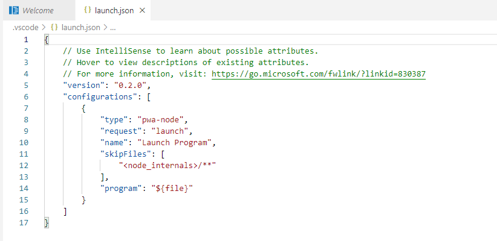Click the "version" key text
The image size is (497, 241).
pyautogui.click(x=85, y=86)
